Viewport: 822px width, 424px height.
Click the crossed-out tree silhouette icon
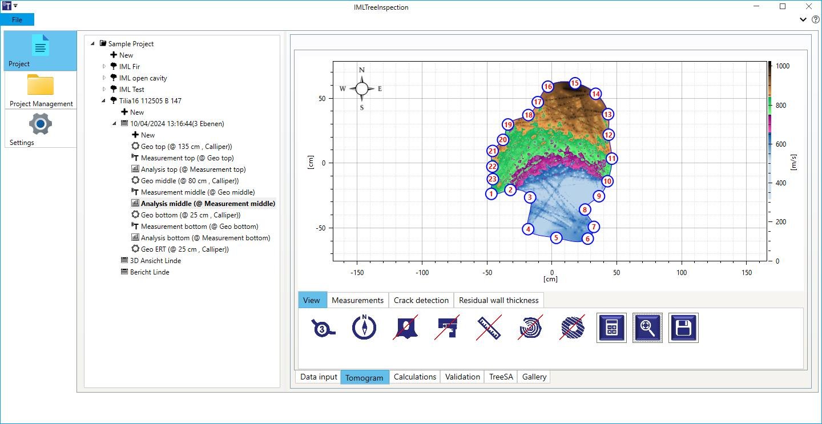pyautogui.click(x=406, y=328)
